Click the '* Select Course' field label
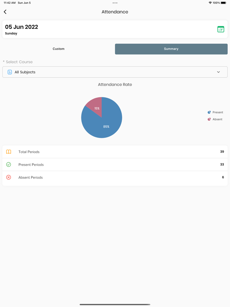 point(18,62)
